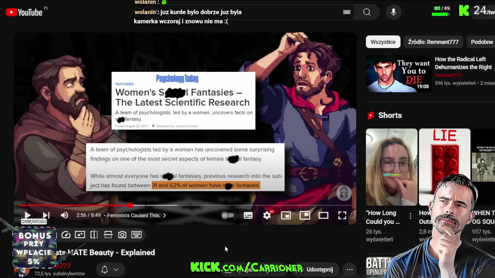
Task: Click the 'HATE Beauty - Explained' video title
Action: [x=111, y=253]
